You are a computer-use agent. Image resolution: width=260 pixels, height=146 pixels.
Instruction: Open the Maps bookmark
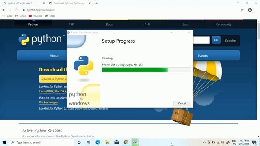tap(50, 16)
